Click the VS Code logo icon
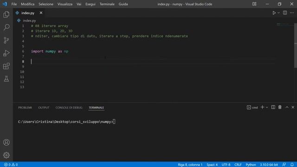Viewport: 297px width, 167px height. click(x=5, y=4)
